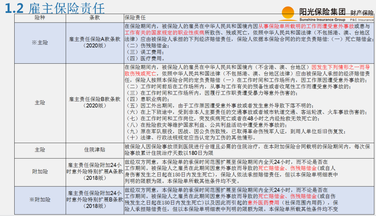Viewport: 376px width, 216px height.
Task: Click '雇主责任保险A款条款（2020版）' cell
Action: (x=95, y=42)
